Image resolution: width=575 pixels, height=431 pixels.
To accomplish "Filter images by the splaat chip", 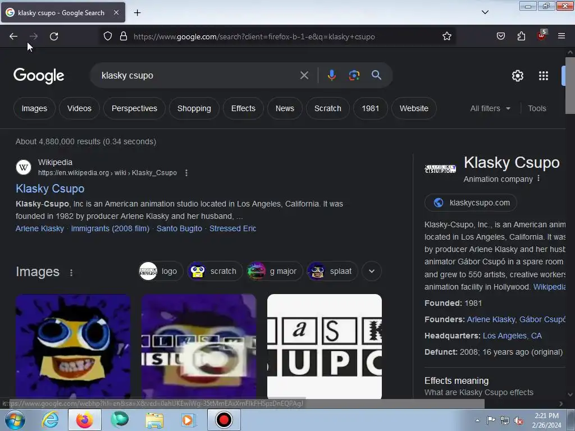I will [332, 271].
